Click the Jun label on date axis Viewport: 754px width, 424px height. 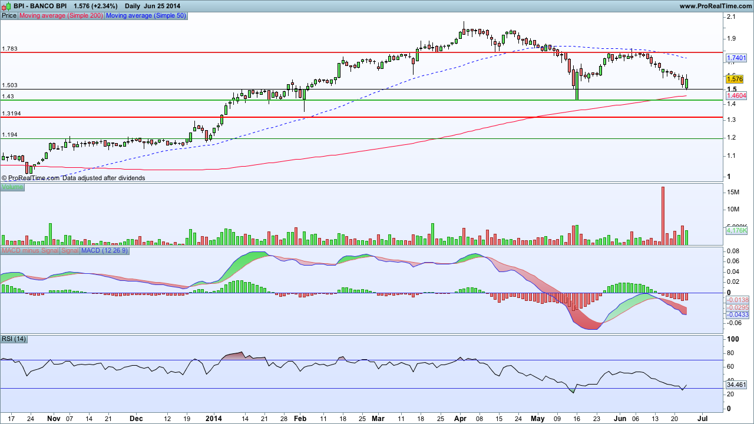[x=619, y=418]
